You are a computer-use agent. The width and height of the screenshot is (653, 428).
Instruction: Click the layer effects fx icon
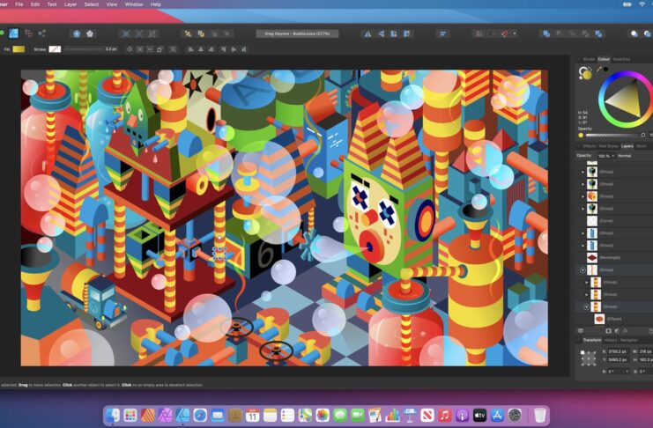point(625,331)
